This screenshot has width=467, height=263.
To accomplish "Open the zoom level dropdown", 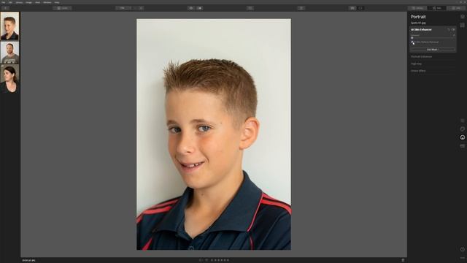I will click(x=123, y=8).
